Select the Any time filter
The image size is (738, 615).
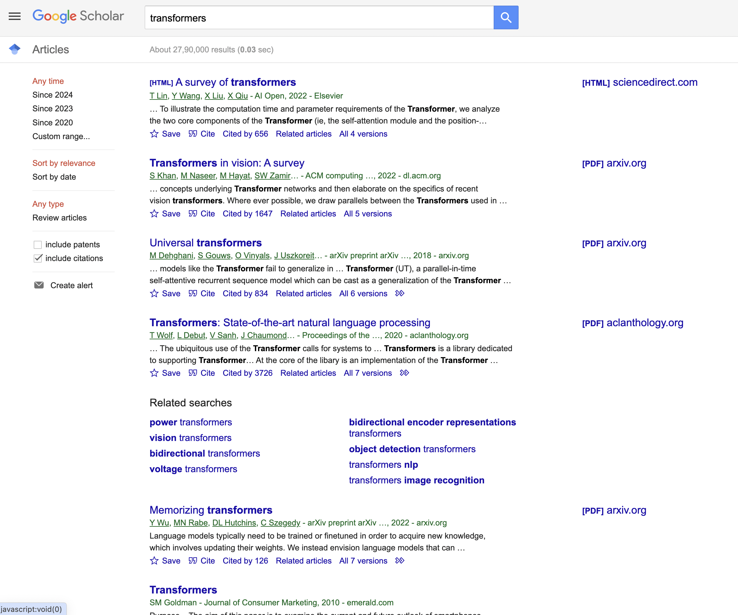(48, 81)
